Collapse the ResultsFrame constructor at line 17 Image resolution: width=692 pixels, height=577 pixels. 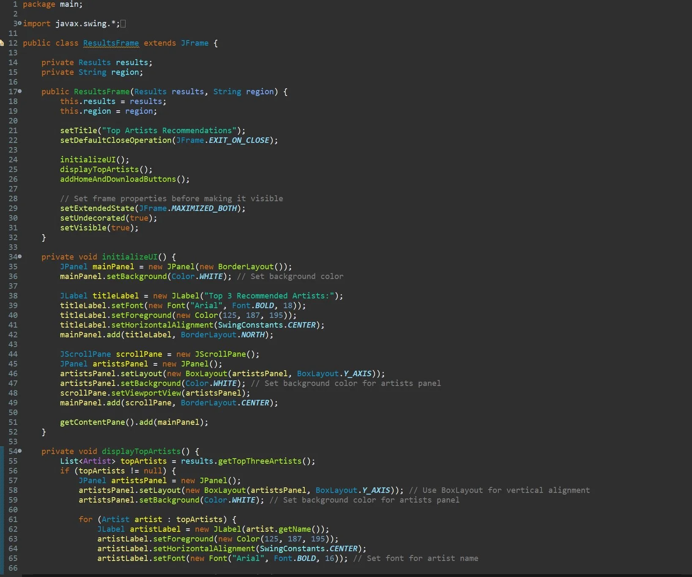20,91
